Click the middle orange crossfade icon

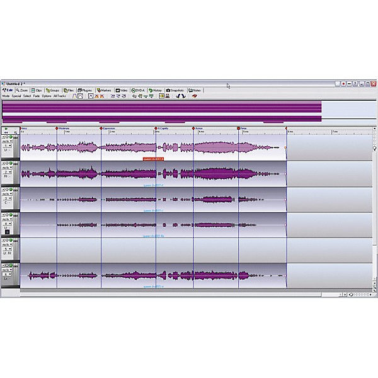96,96
